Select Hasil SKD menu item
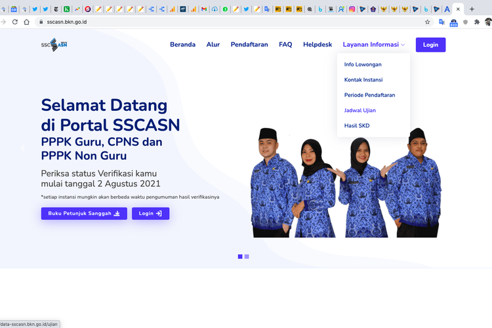Image resolution: width=492 pixels, height=328 pixels. (358, 125)
